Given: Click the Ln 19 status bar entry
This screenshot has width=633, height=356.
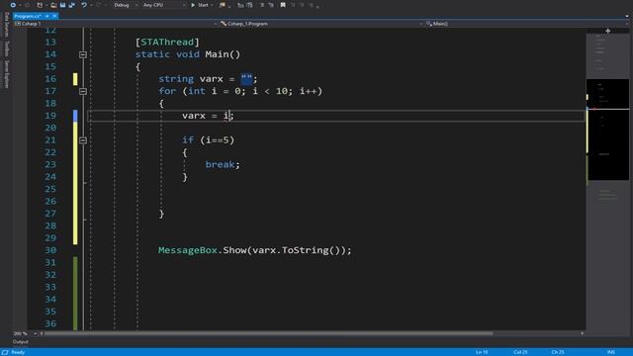Looking at the screenshot, I should coord(482,352).
